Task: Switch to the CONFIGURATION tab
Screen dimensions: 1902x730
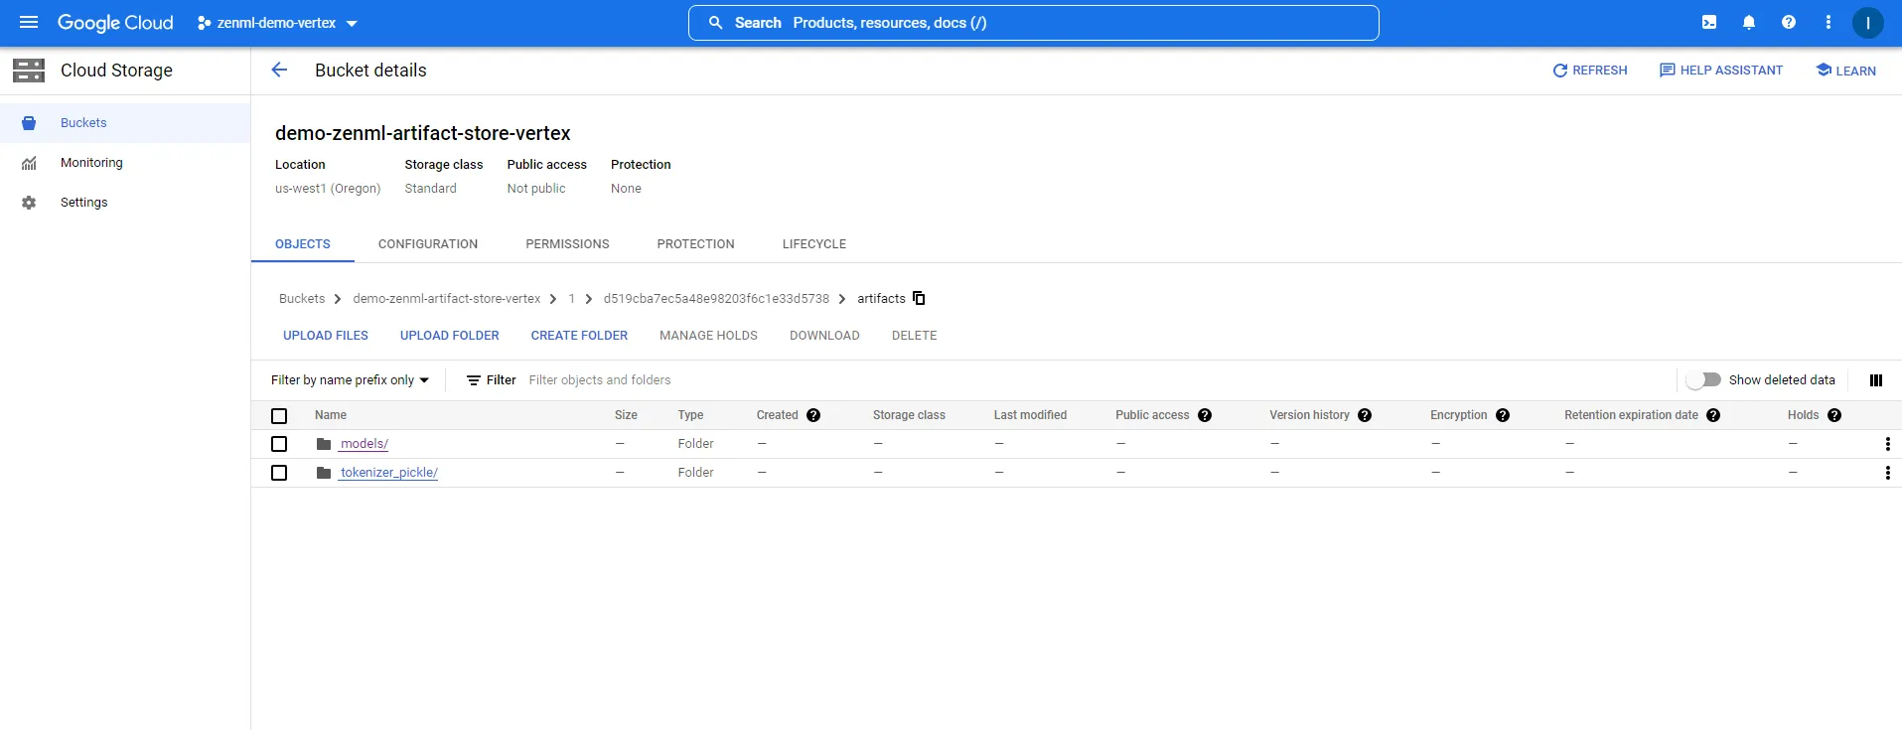Action: pyautogui.click(x=428, y=244)
